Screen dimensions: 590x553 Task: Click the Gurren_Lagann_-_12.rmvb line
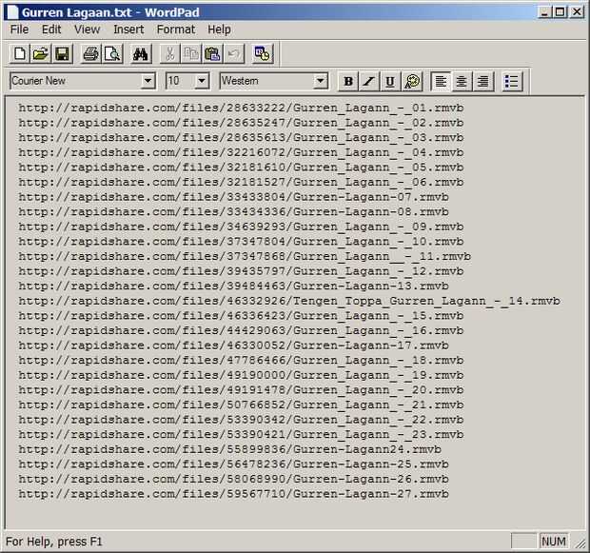[241, 271]
